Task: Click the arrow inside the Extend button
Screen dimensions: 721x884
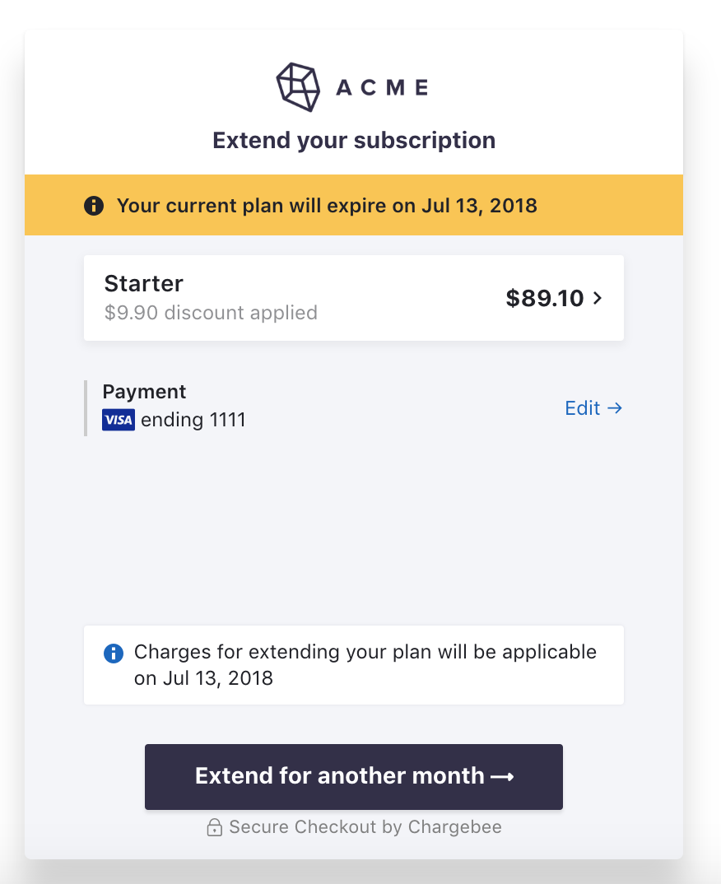Action: pos(502,776)
